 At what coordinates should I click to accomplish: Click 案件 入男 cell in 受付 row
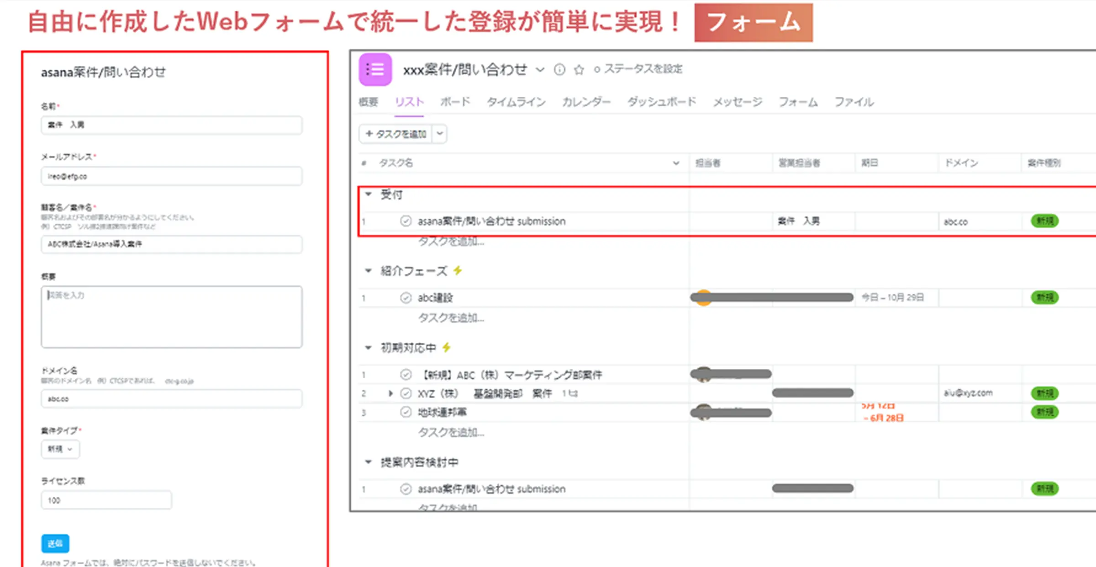point(799,221)
